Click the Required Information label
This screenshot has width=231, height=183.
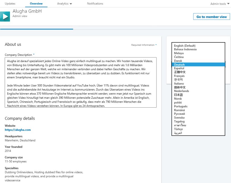pos(143,45)
